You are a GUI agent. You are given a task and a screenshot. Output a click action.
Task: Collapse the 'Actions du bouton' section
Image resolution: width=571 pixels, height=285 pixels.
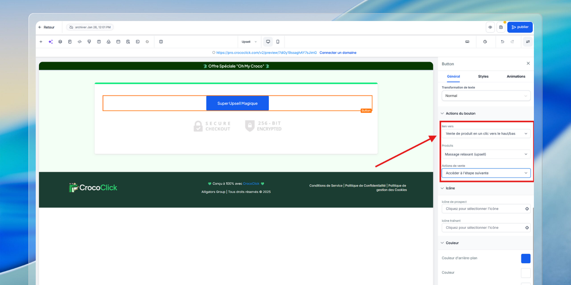point(460,114)
